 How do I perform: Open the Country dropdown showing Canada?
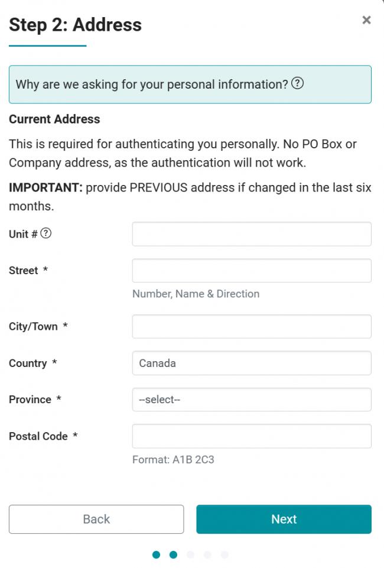pyautogui.click(x=252, y=363)
